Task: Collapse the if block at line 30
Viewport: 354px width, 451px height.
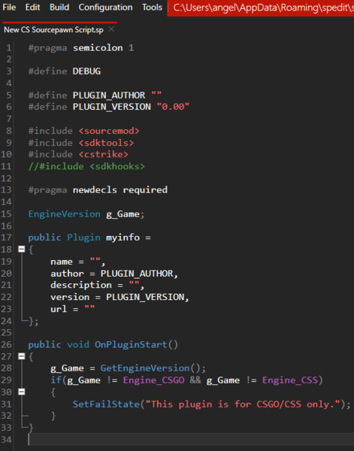Action: [22, 392]
